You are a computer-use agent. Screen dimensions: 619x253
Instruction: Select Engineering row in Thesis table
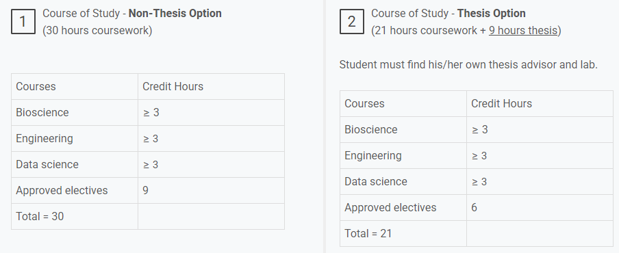477,156
